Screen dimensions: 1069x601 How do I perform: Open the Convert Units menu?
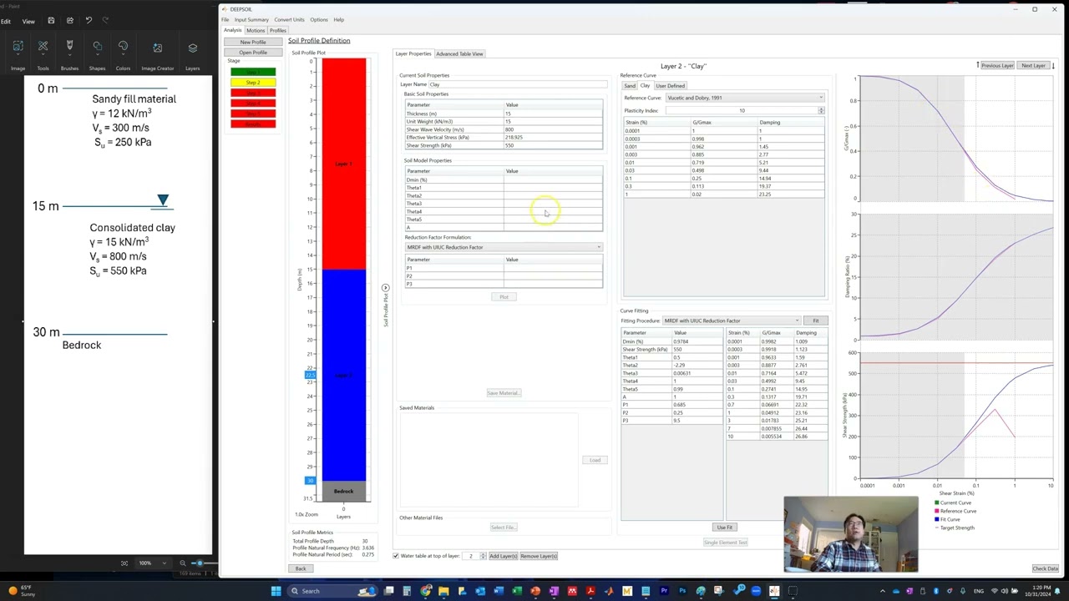coord(289,19)
